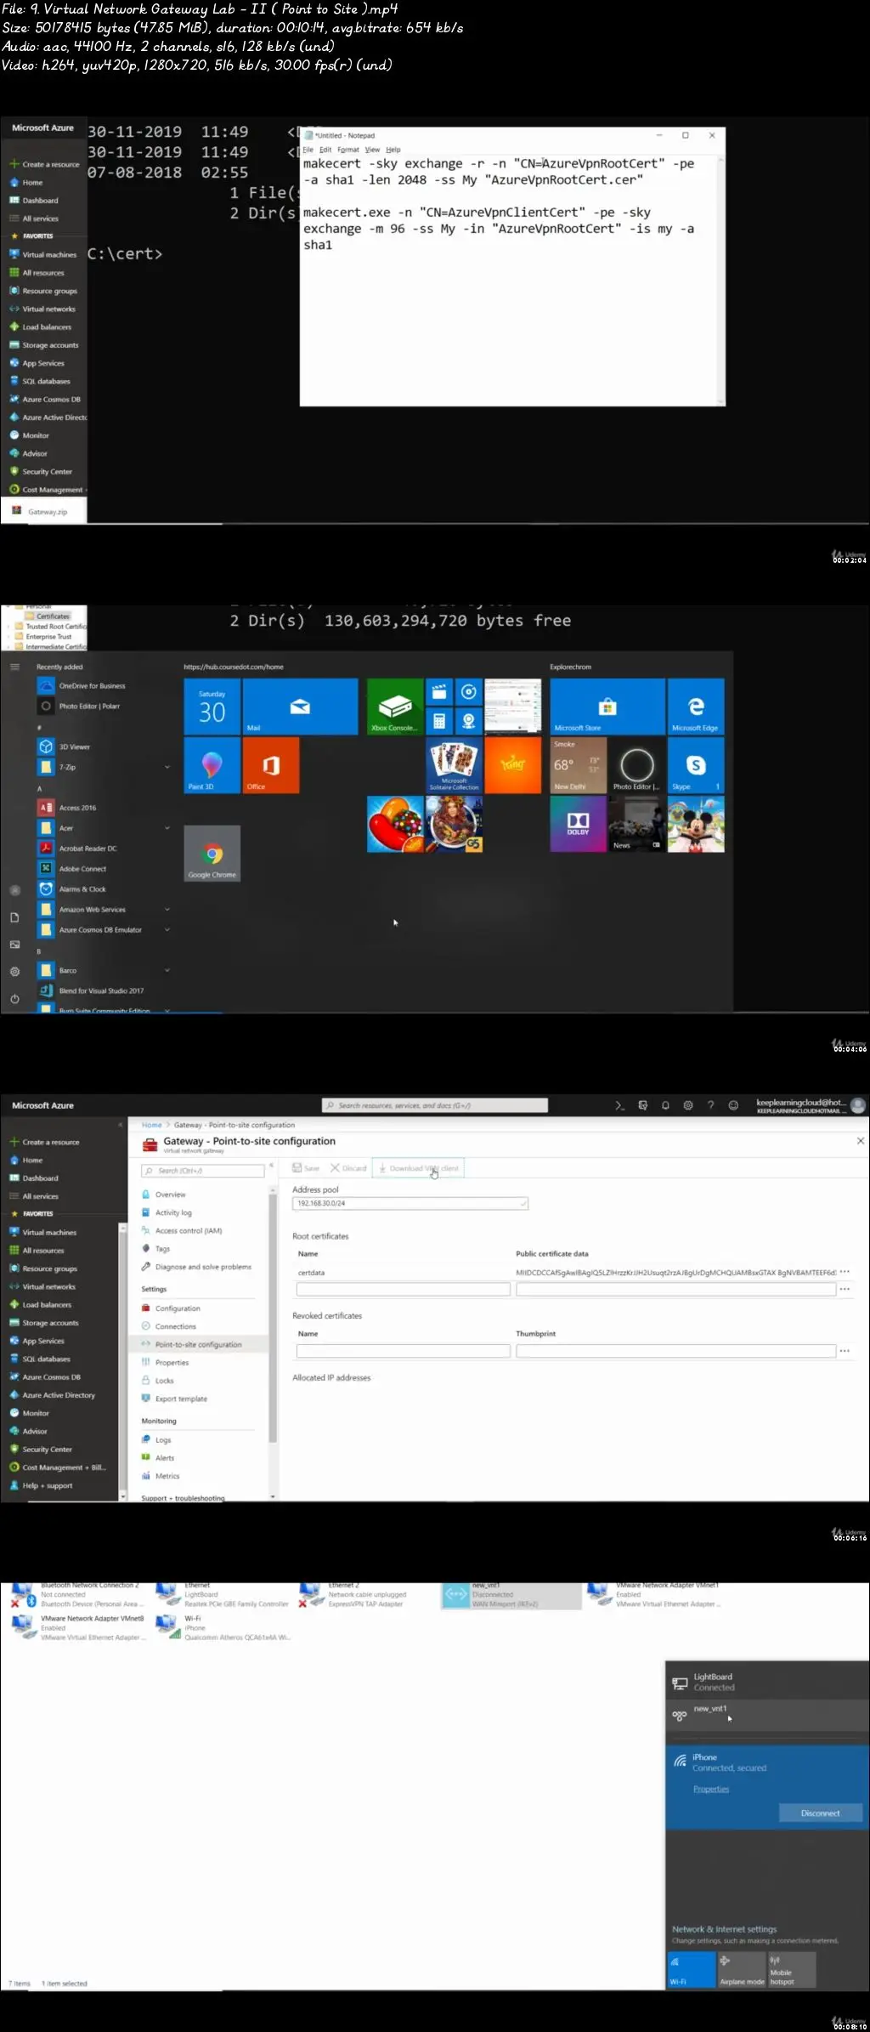
Task: Open the Format menu in Notepad
Action: click(347, 150)
